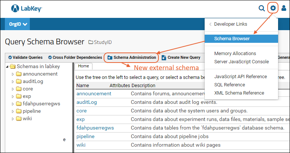Expand the auditLog tree node
This screenshot has height=153, width=290.
pos(13,82)
